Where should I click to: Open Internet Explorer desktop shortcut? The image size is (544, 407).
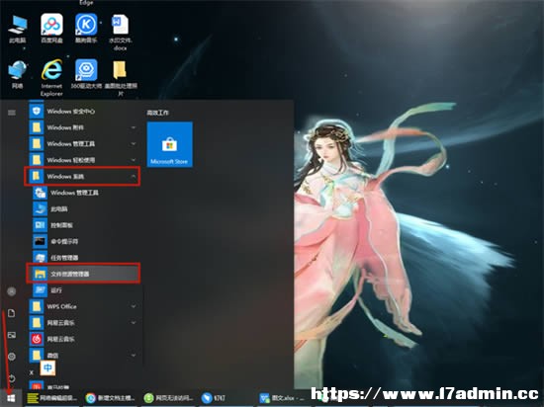click(51, 78)
